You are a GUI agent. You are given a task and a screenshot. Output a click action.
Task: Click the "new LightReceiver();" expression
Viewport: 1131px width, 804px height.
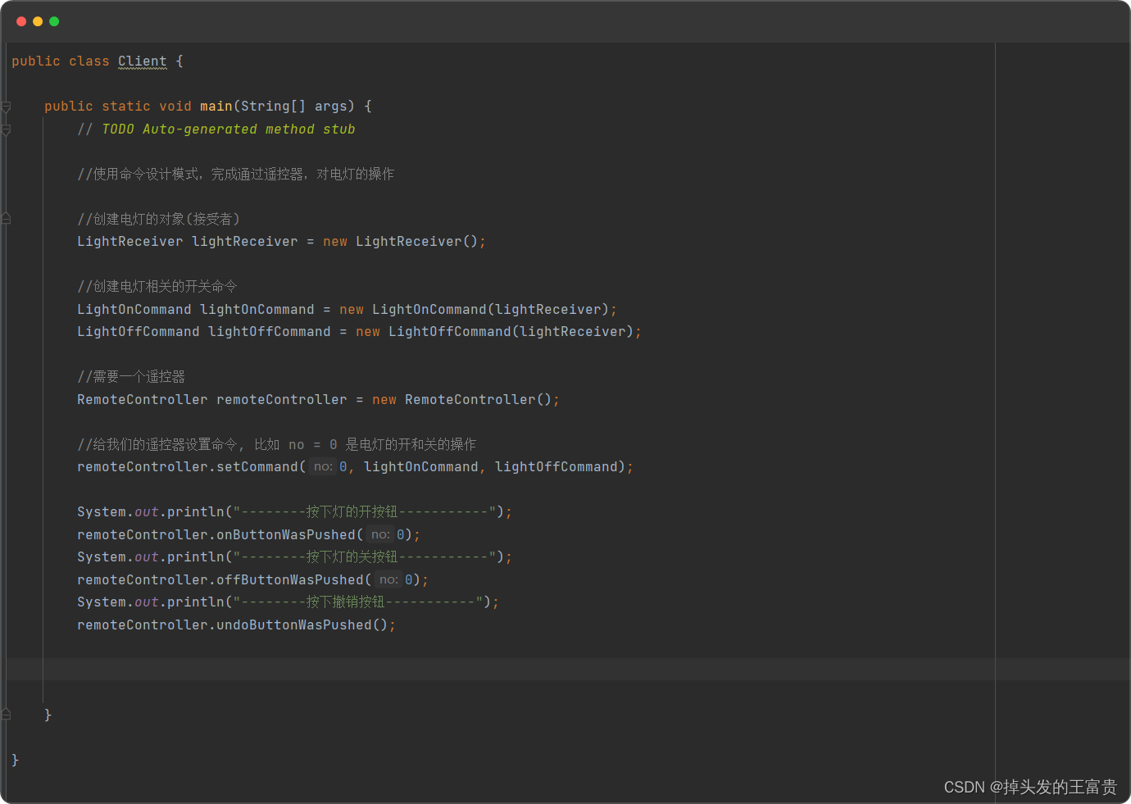click(x=404, y=242)
